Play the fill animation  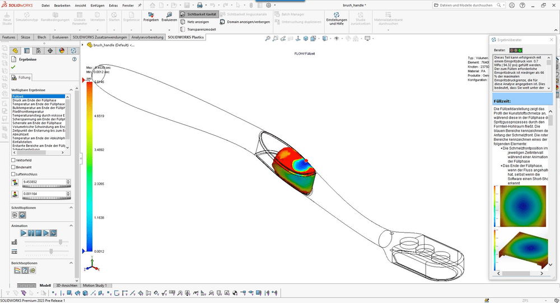click(24, 233)
